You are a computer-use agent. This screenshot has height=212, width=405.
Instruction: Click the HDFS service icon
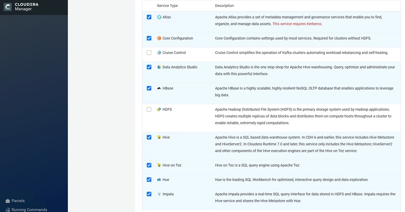[159, 109]
